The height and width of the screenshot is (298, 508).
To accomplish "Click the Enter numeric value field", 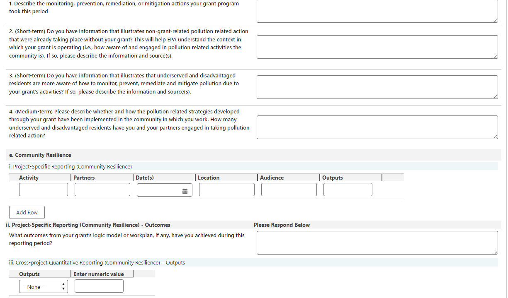I will point(99,286).
